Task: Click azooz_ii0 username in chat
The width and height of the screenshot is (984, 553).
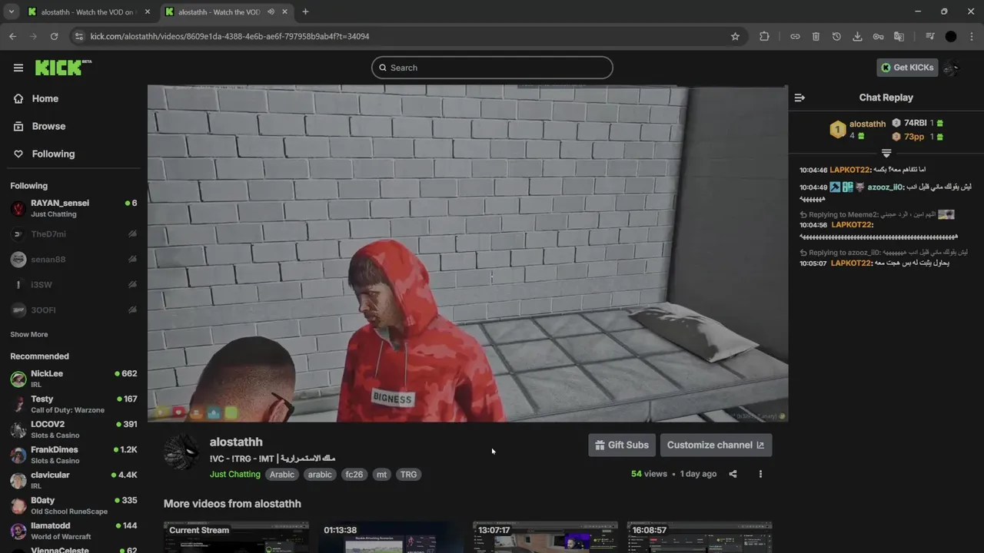Action: click(x=886, y=187)
